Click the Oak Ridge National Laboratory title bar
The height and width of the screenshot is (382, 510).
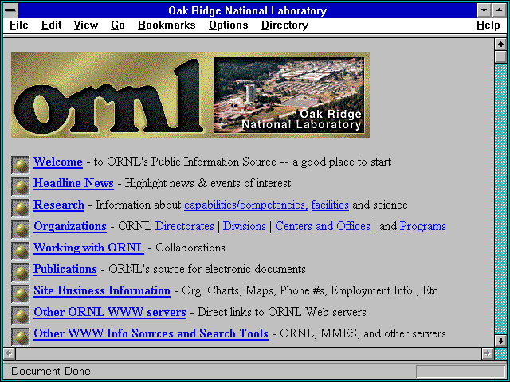[247, 10]
